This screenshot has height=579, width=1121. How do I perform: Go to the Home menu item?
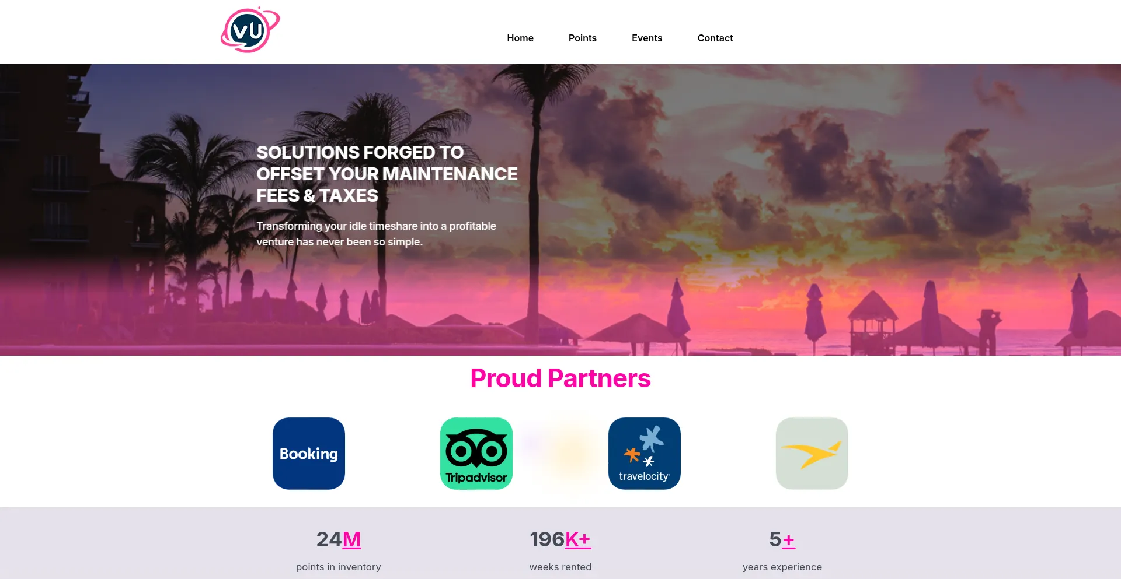pos(520,38)
